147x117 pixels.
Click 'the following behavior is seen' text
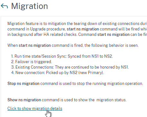(x=112, y=45)
